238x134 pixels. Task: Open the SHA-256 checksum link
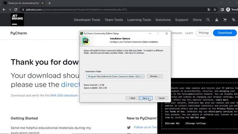[x=64, y=95]
